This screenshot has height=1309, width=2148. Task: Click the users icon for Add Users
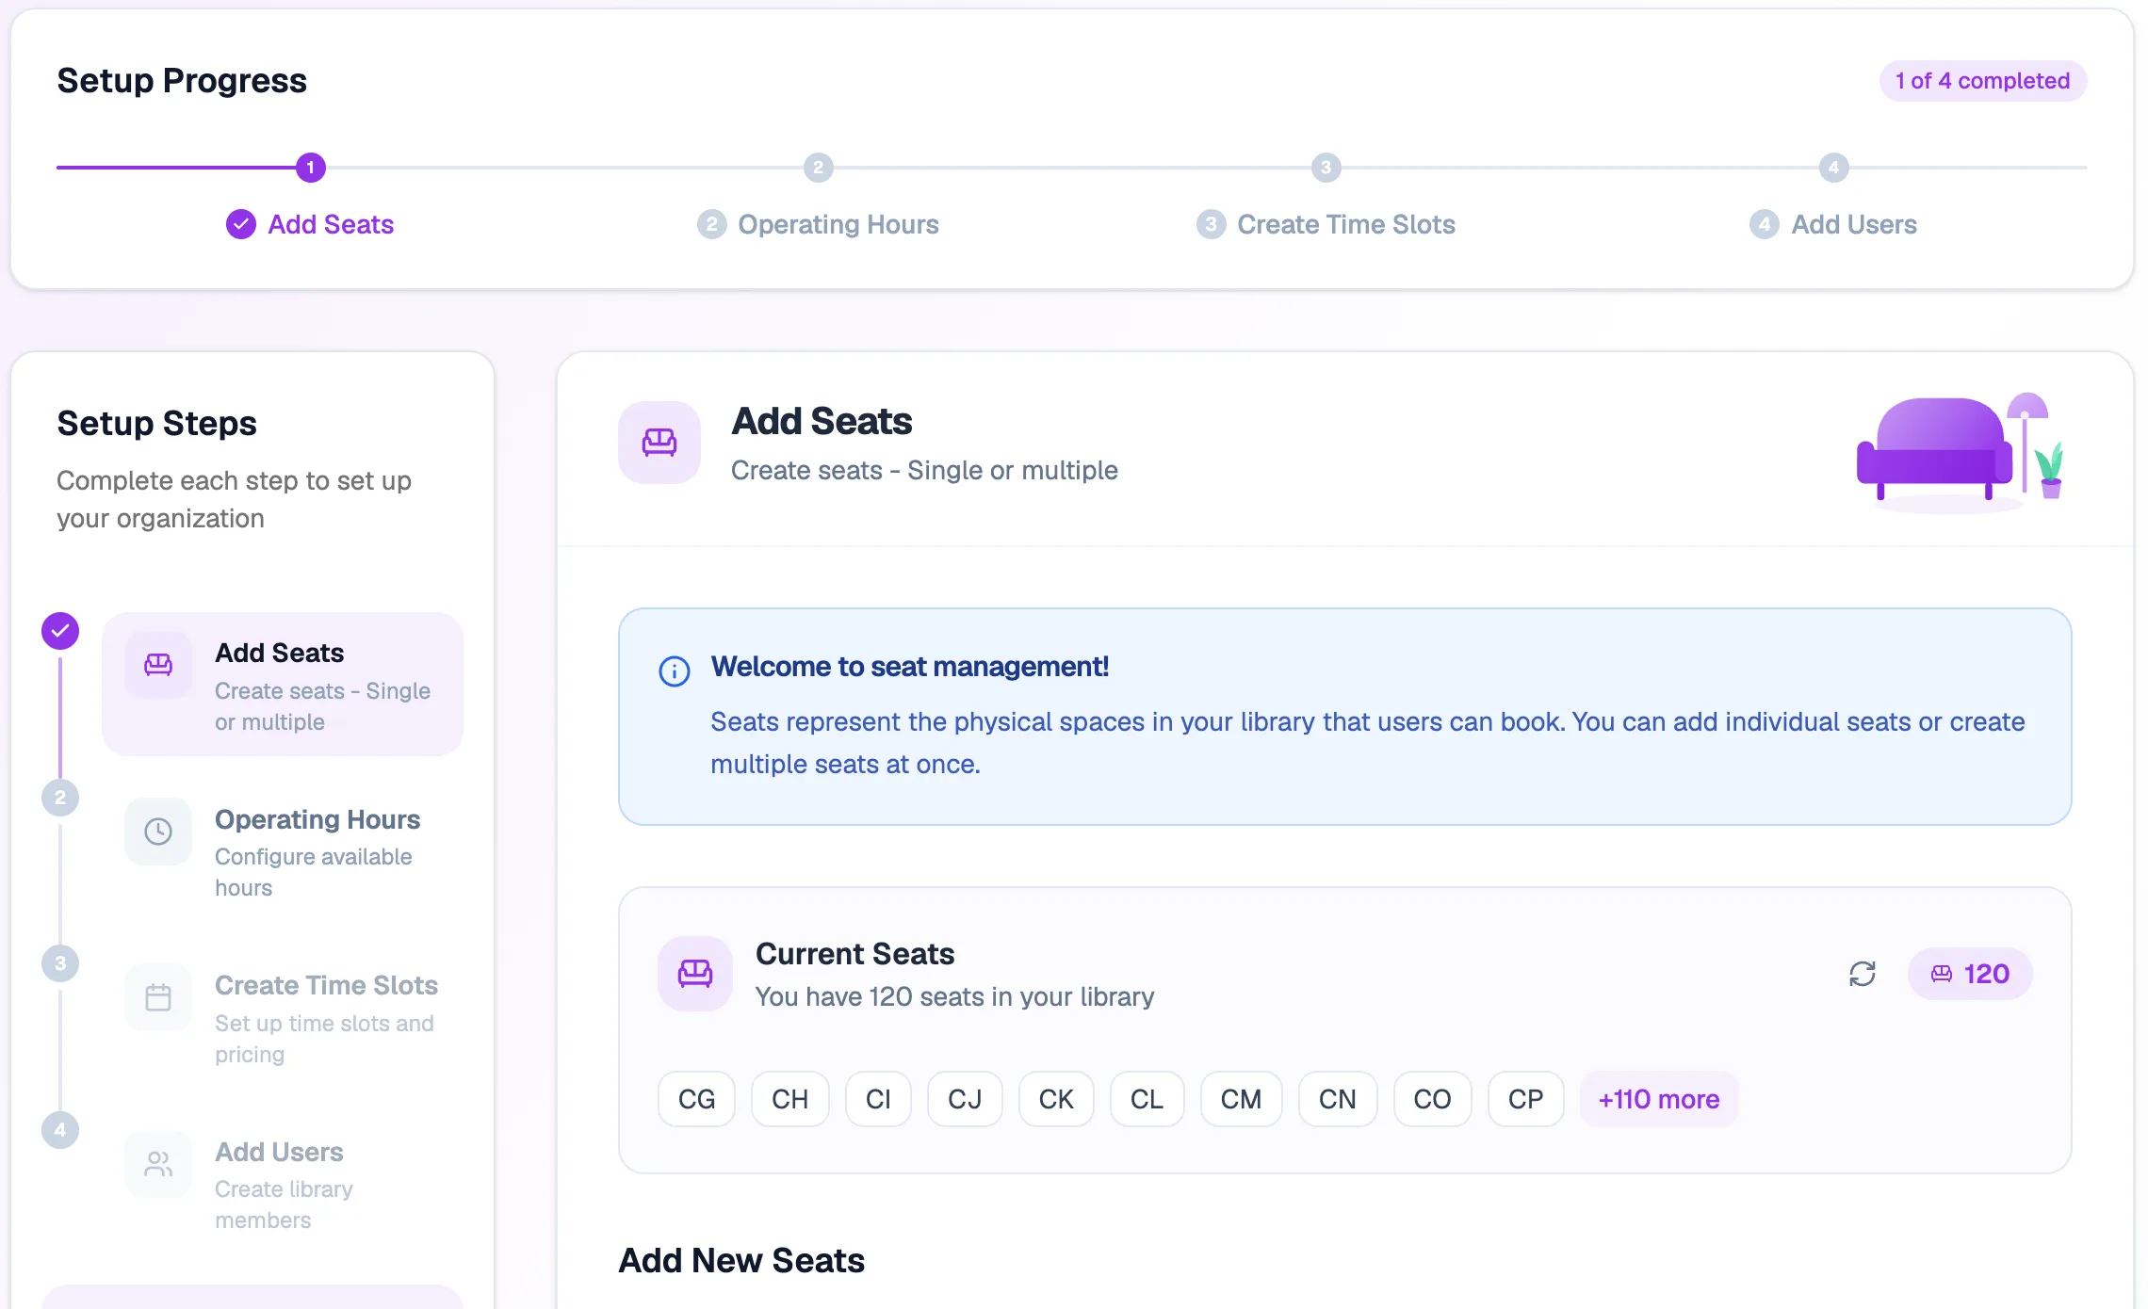(158, 1164)
